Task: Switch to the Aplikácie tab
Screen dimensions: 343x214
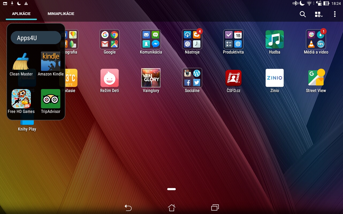Action: click(x=21, y=14)
